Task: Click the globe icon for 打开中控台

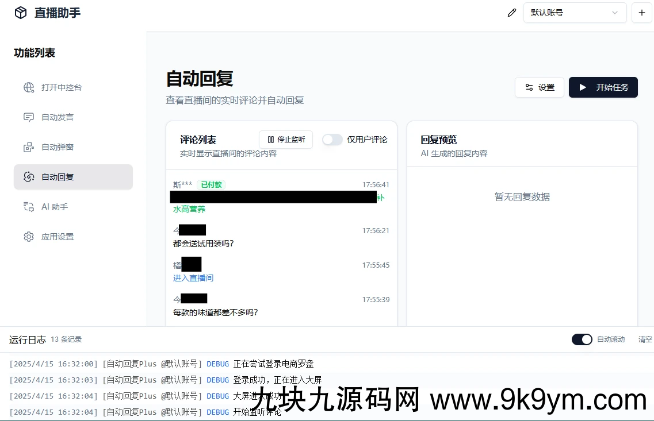Action: click(x=29, y=87)
